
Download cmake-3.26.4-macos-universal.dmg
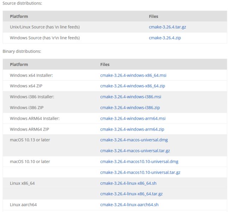click(x=134, y=140)
